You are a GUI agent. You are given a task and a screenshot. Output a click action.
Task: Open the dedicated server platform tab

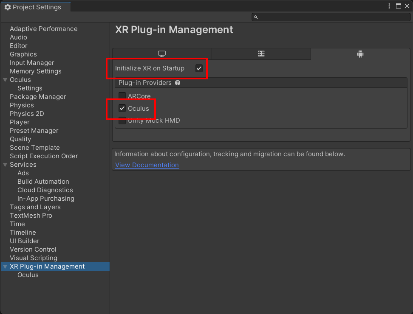(261, 54)
